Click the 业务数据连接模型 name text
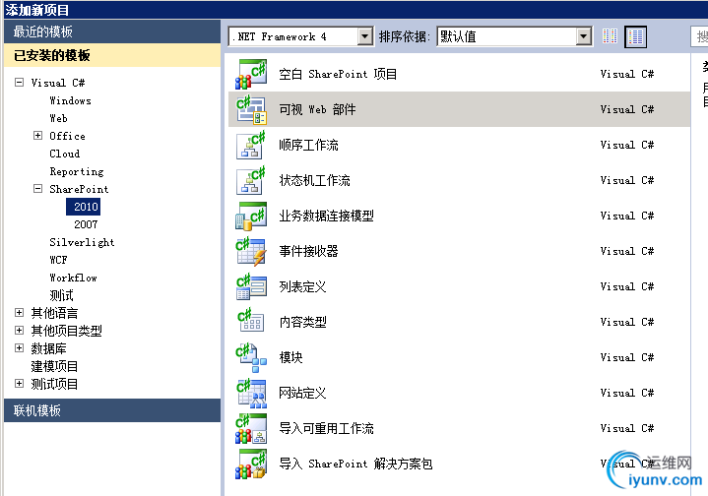The height and width of the screenshot is (496, 708). (x=326, y=216)
